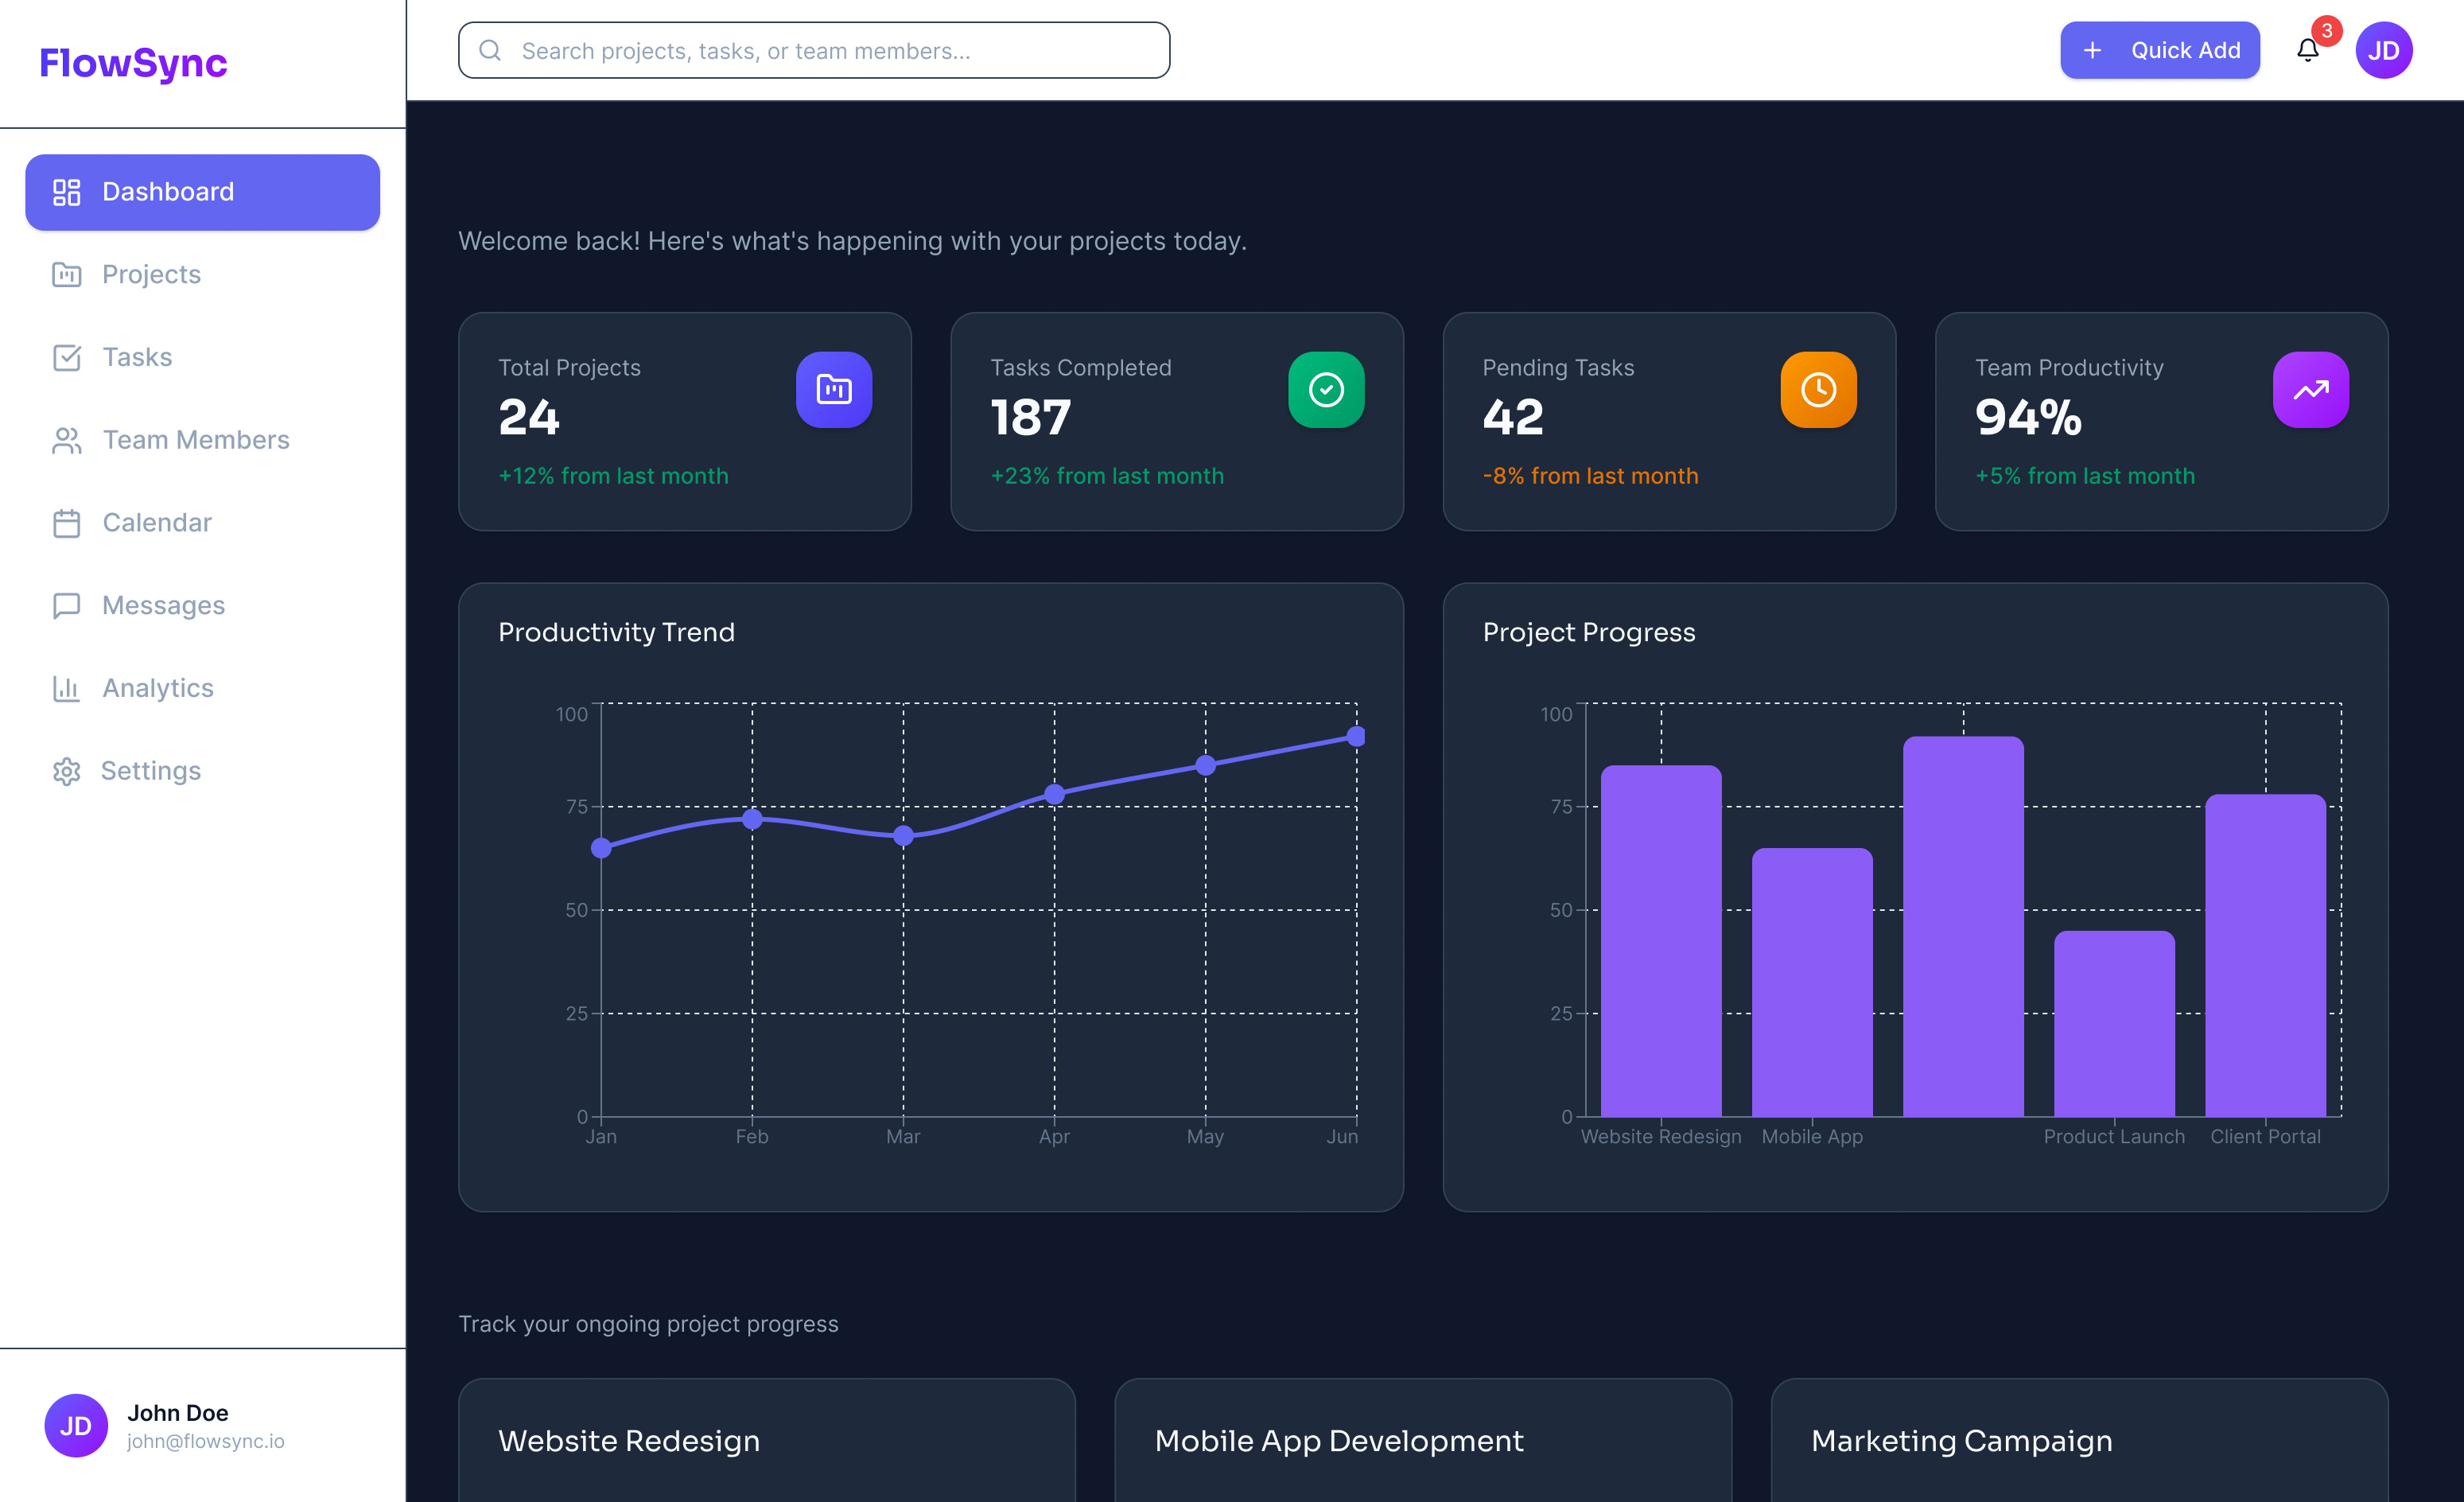Screen dimensions: 2464x1502
Task: Open the JD avatar in the top bar
Action: point(2384,50)
